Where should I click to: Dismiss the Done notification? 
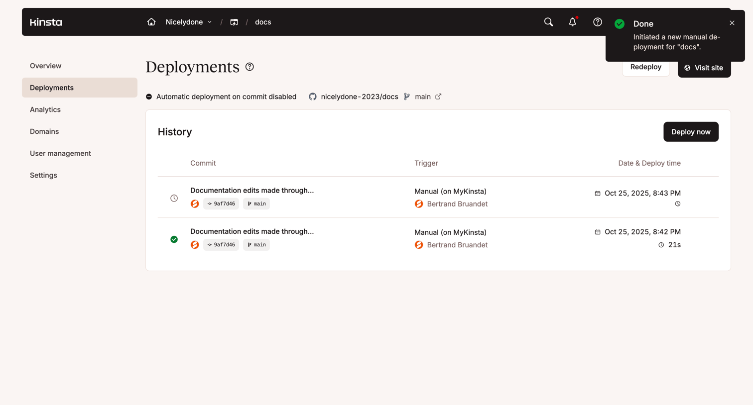[x=732, y=23]
